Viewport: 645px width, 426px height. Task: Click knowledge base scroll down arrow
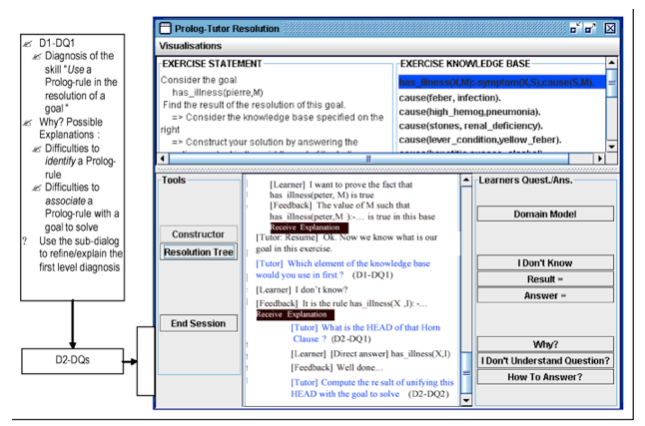coord(612,147)
